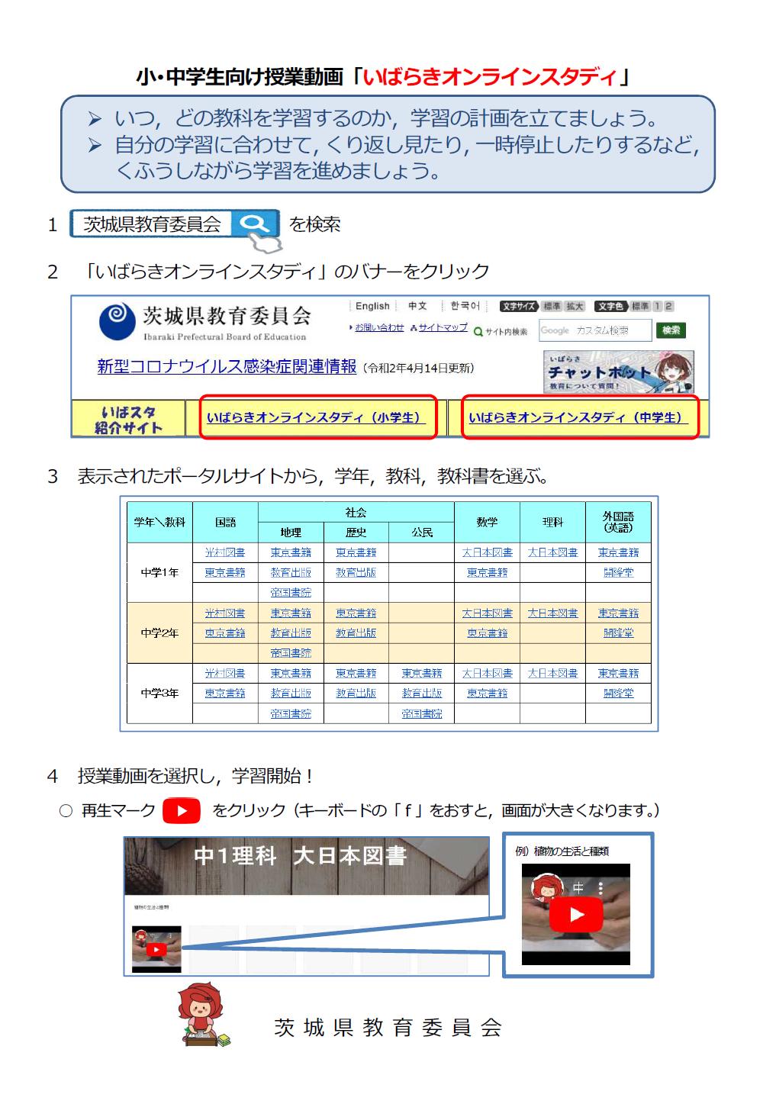The height and width of the screenshot is (1104, 776).
Task: Click the 社会 column header
Action: pyautogui.click(x=356, y=512)
